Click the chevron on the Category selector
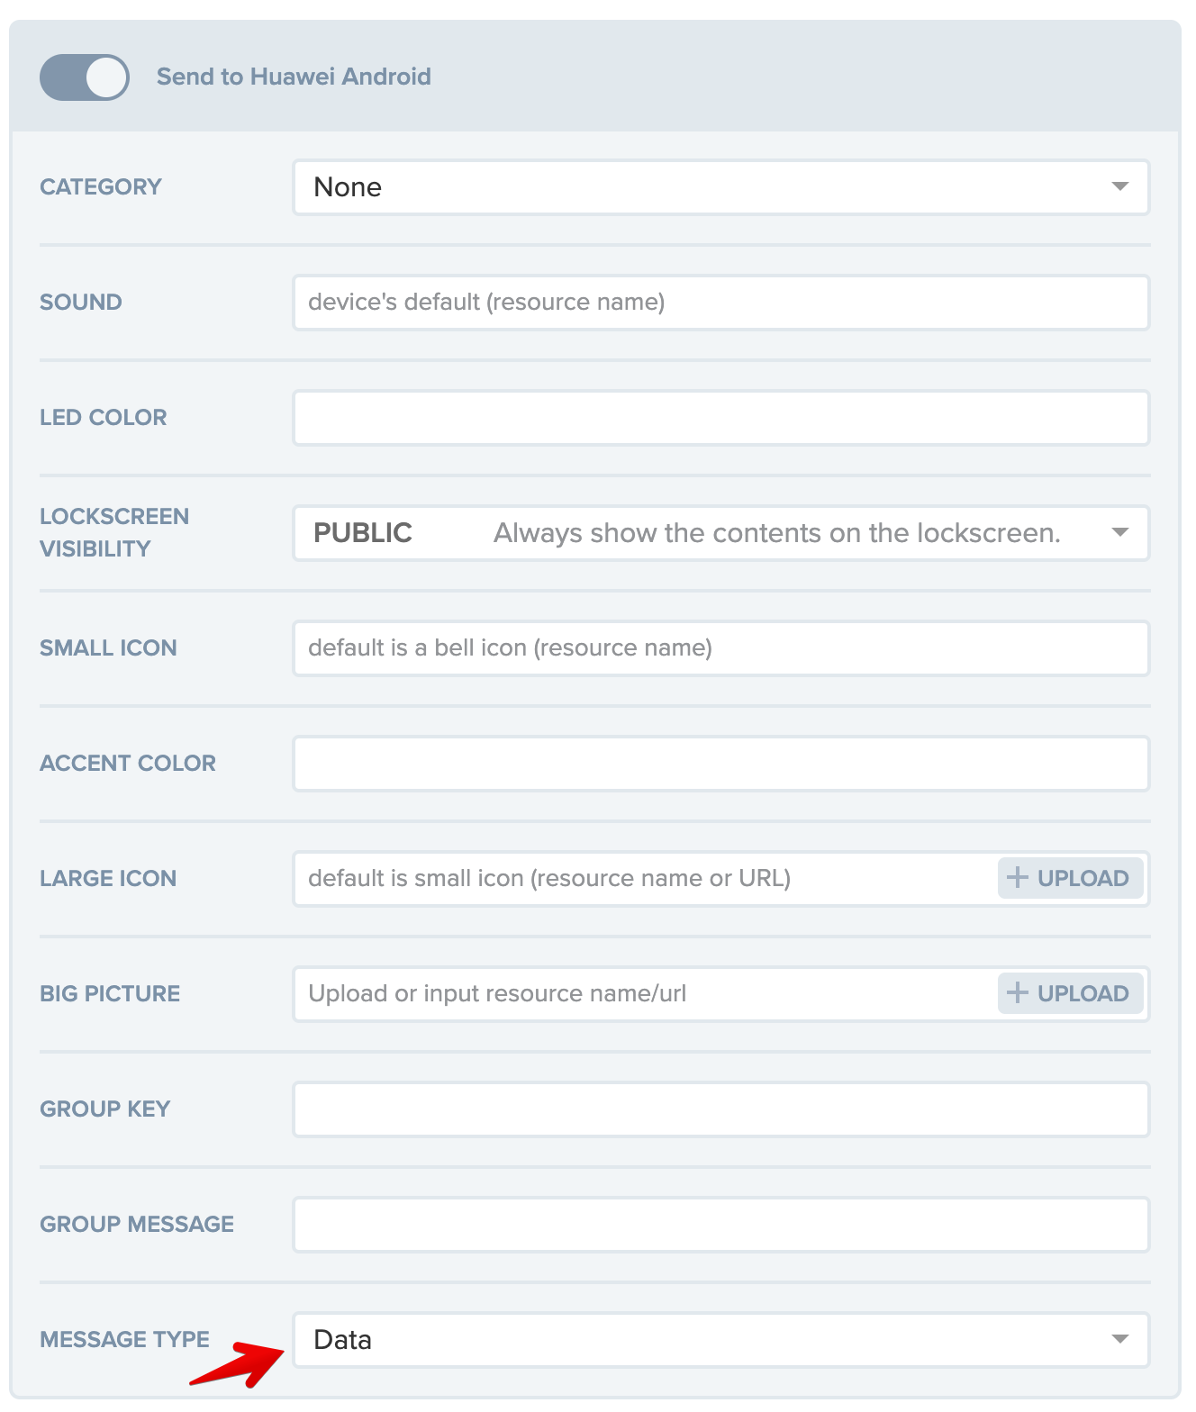 pyautogui.click(x=1119, y=187)
